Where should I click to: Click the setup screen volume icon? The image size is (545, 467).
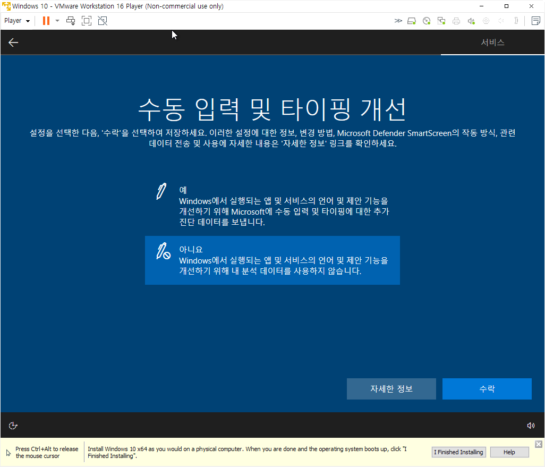(531, 426)
